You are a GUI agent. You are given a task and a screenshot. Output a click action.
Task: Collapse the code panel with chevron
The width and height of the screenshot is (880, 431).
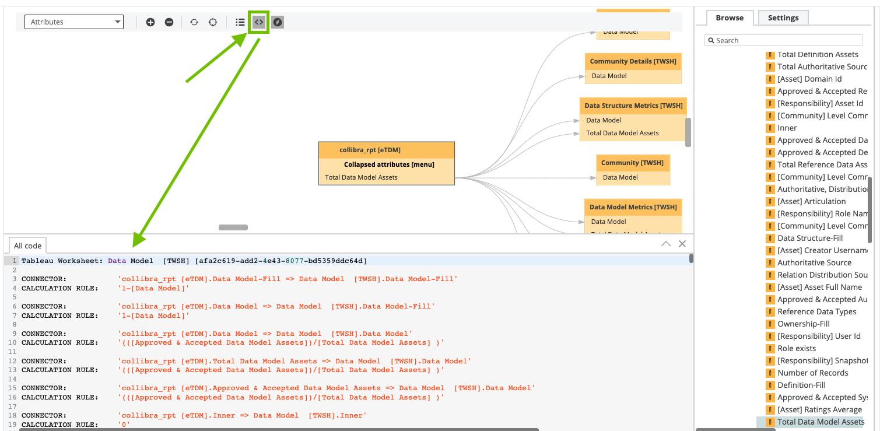(666, 244)
